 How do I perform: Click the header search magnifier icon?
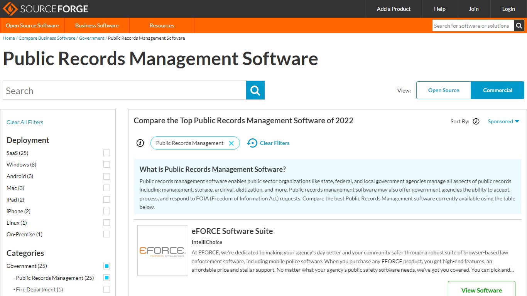[519, 26]
